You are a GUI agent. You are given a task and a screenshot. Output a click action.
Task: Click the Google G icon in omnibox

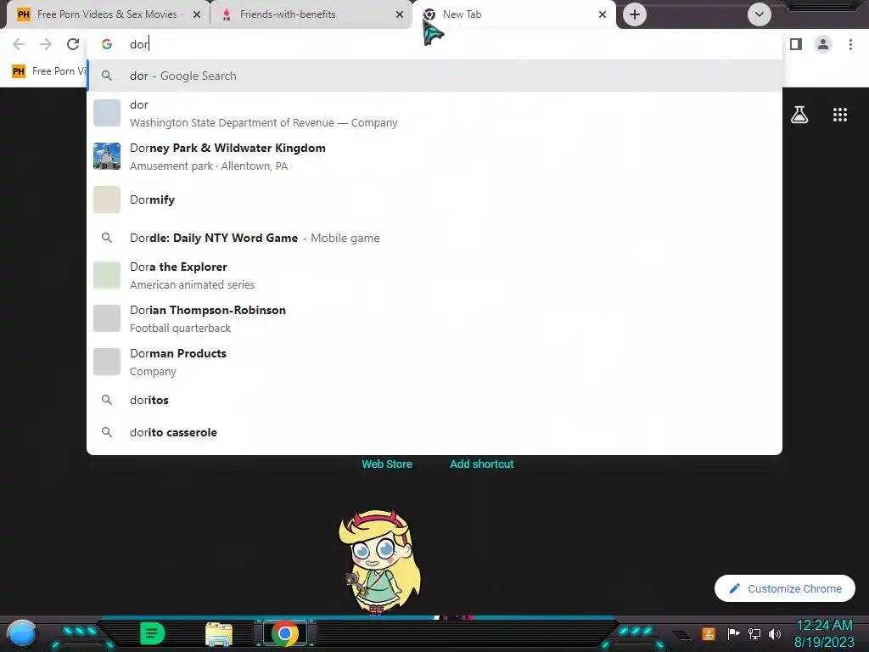(x=107, y=44)
